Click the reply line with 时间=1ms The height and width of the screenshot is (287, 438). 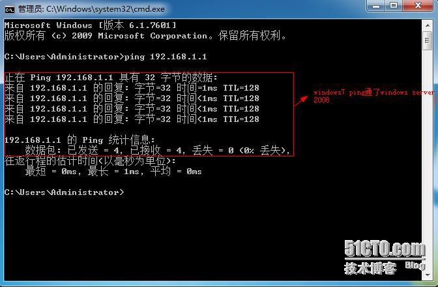click(132, 88)
